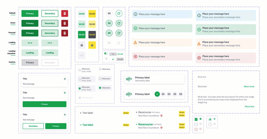
Task: Click the white default 00 circle
Action: 109,13
